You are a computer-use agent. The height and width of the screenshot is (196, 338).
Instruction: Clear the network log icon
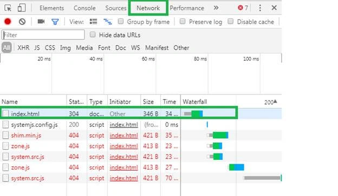click(22, 22)
